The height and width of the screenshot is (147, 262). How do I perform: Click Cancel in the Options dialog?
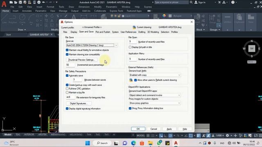click(154, 129)
